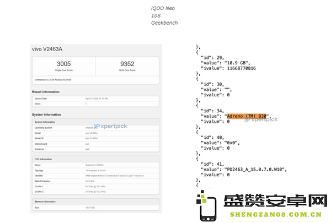Click the JSON line "id": 41
The image size is (331, 223).
(x=212, y=164)
